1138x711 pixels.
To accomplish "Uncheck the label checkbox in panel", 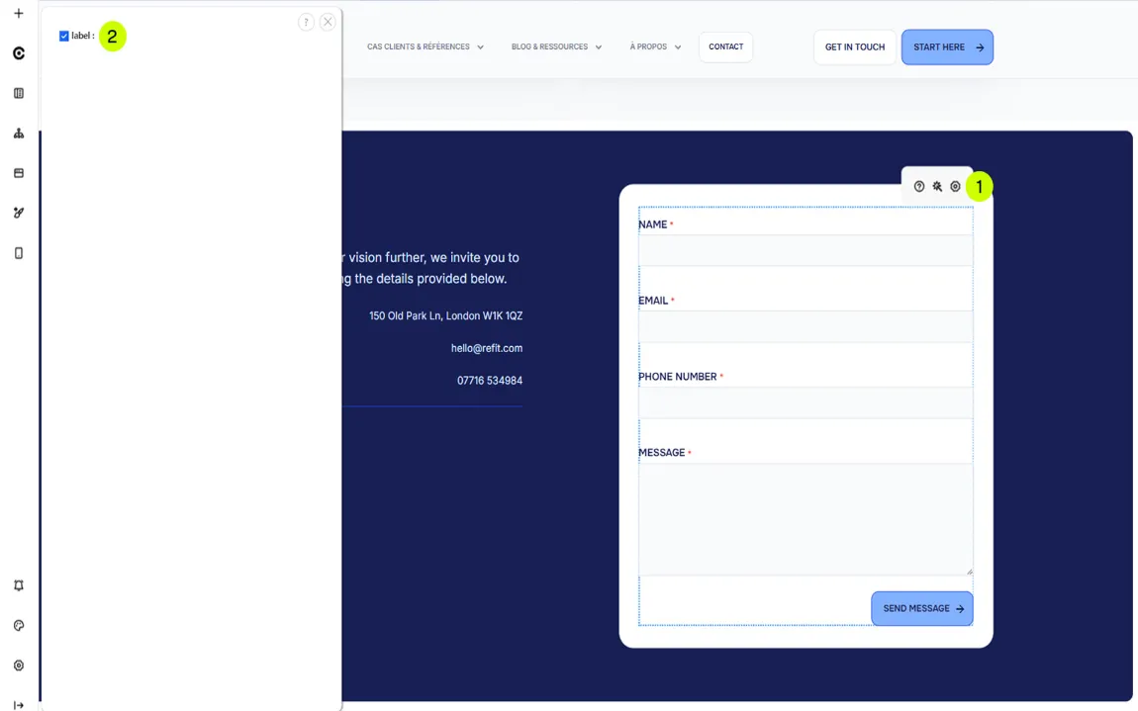I will 64,37.
